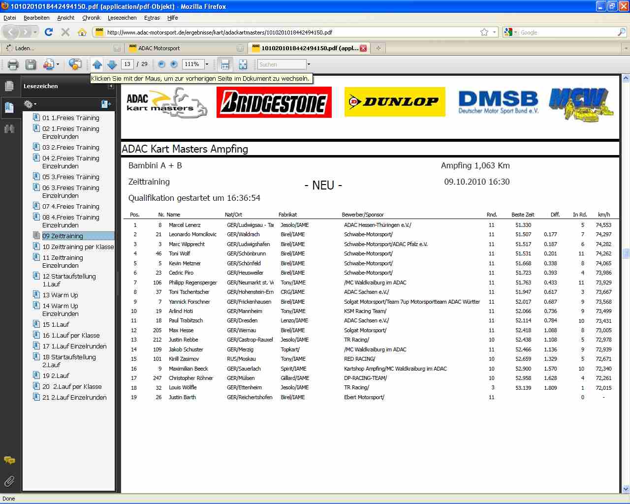Open bookmark 13 Warm Up
The height and width of the screenshot is (504, 630).
pos(60,295)
